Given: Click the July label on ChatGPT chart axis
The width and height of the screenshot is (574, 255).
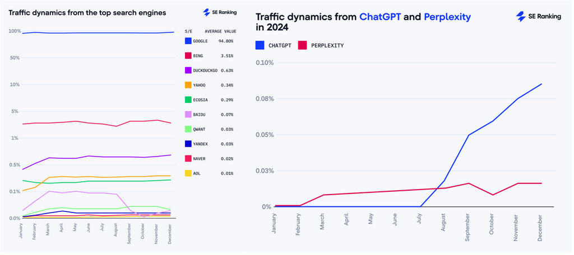Looking at the screenshot, I should [420, 220].
